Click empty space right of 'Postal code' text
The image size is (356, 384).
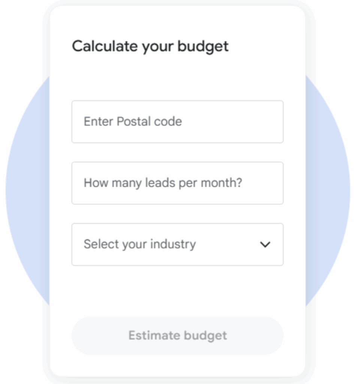pyautogui.click(x=232, y=122)
